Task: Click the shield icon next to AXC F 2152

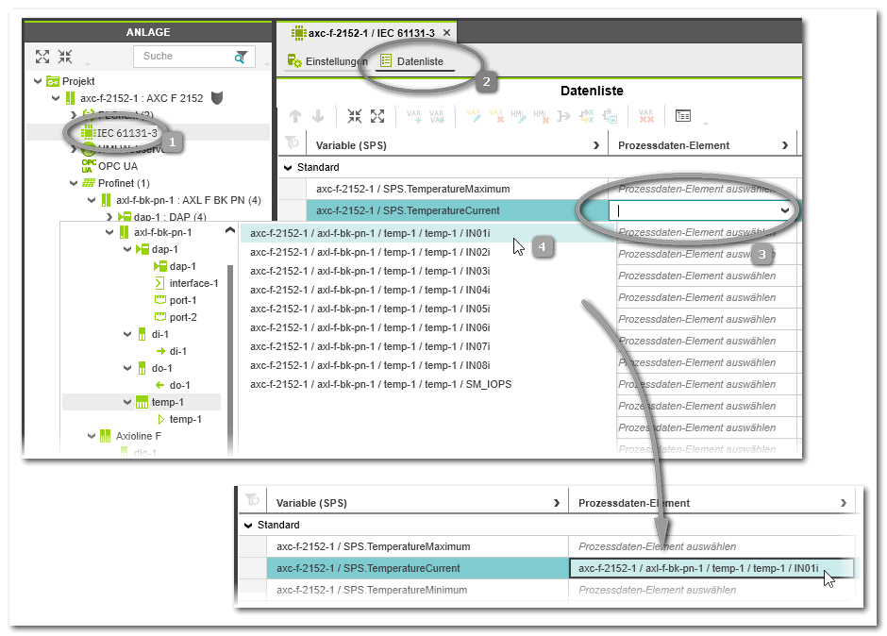Action: point(217,98)
